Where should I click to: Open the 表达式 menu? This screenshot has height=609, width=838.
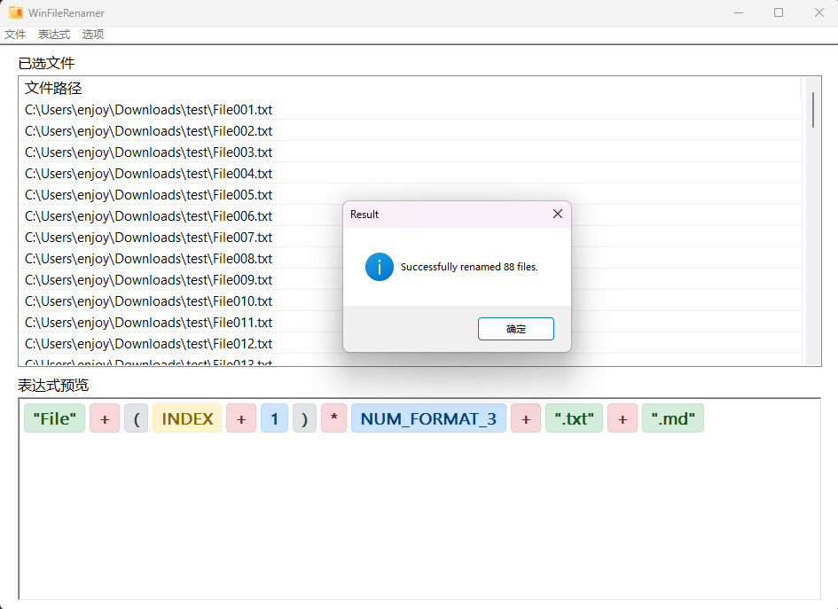pos(54,35)
